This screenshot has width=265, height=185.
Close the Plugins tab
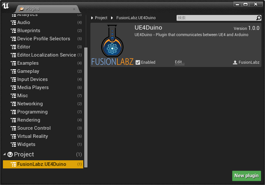click(74, 9)
